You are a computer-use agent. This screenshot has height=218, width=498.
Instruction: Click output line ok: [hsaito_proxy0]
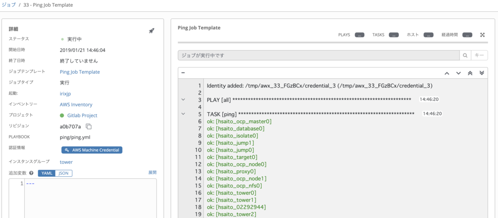point(231,171)
